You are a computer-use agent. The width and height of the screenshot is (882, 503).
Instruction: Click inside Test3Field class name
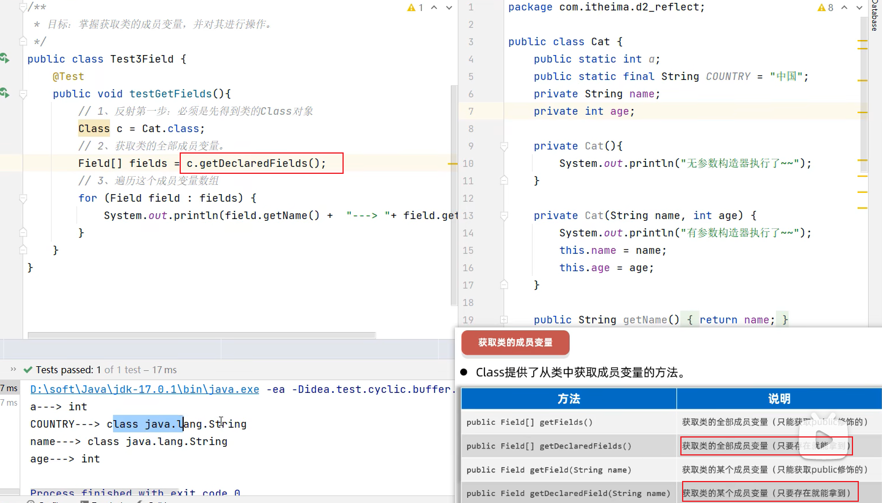tap(142, 59)
